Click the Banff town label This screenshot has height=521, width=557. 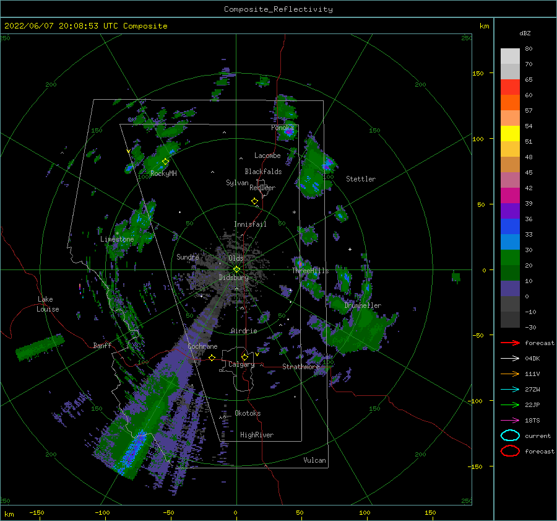click(102, 345)
